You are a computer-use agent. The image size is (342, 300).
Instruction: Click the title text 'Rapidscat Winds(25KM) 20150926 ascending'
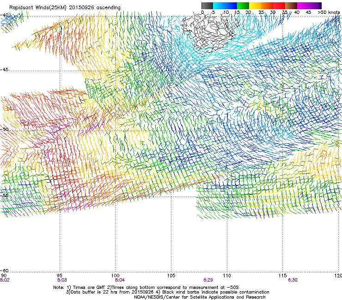[65, 8]
